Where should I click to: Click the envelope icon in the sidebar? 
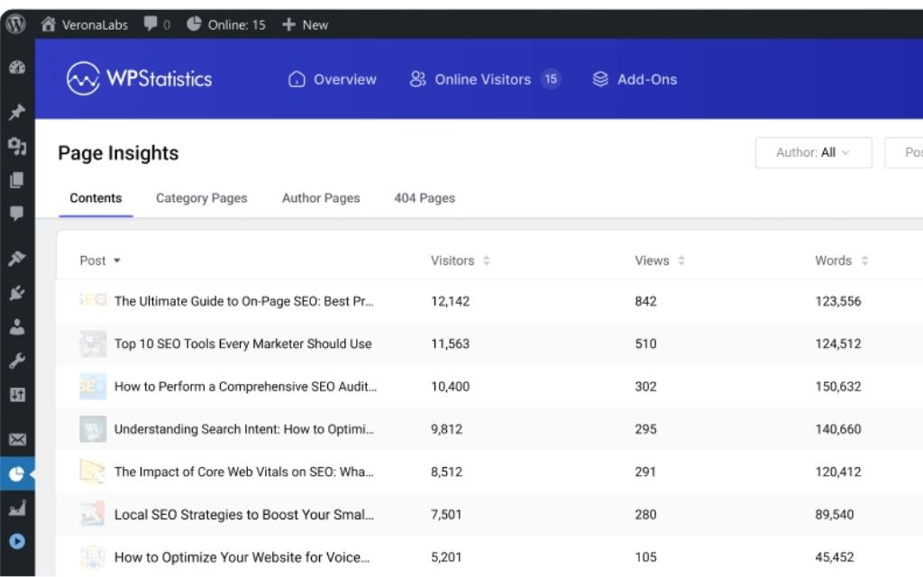16,440
